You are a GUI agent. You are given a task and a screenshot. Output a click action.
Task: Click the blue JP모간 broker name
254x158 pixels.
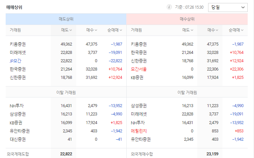[x=15, y=61]
